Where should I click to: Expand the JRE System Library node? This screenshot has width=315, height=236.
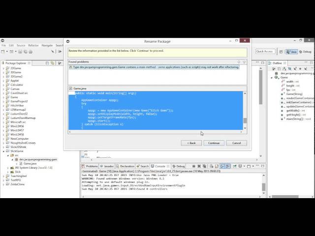[x=8, y=168]
